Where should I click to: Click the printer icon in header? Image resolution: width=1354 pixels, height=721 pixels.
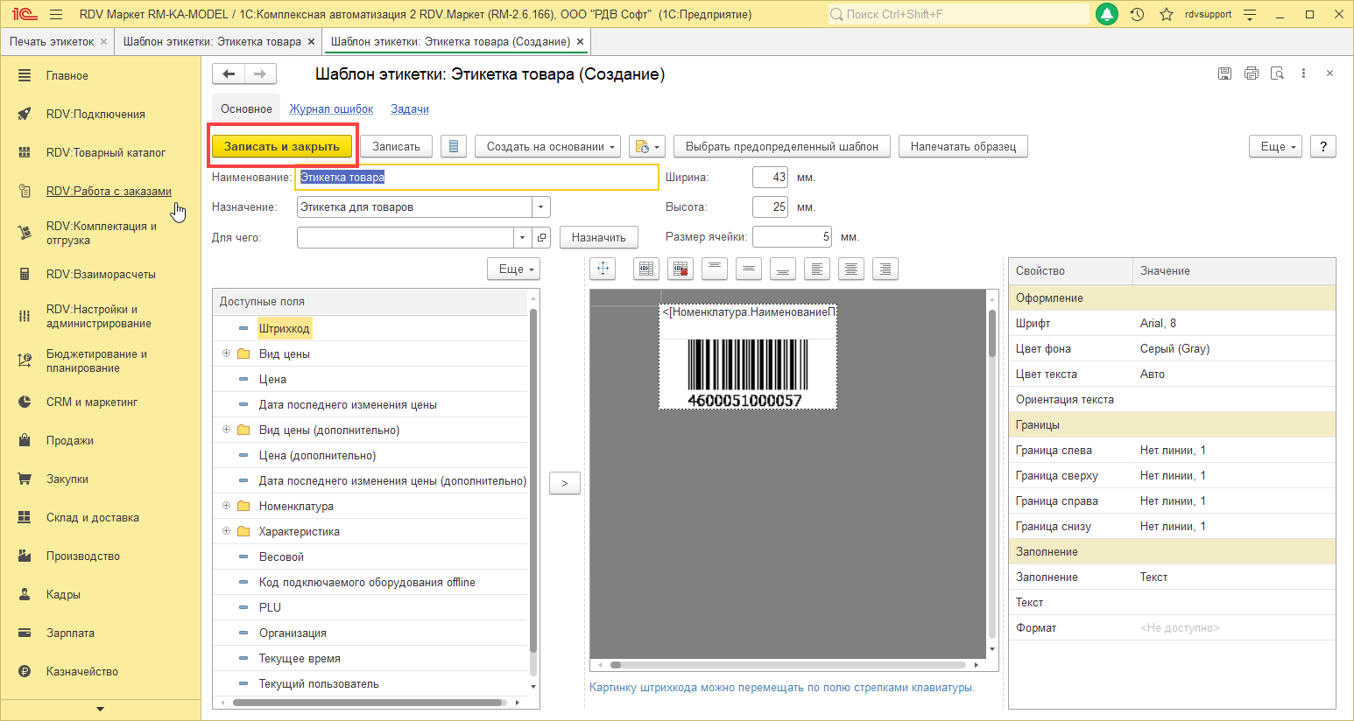(1251, 74)
